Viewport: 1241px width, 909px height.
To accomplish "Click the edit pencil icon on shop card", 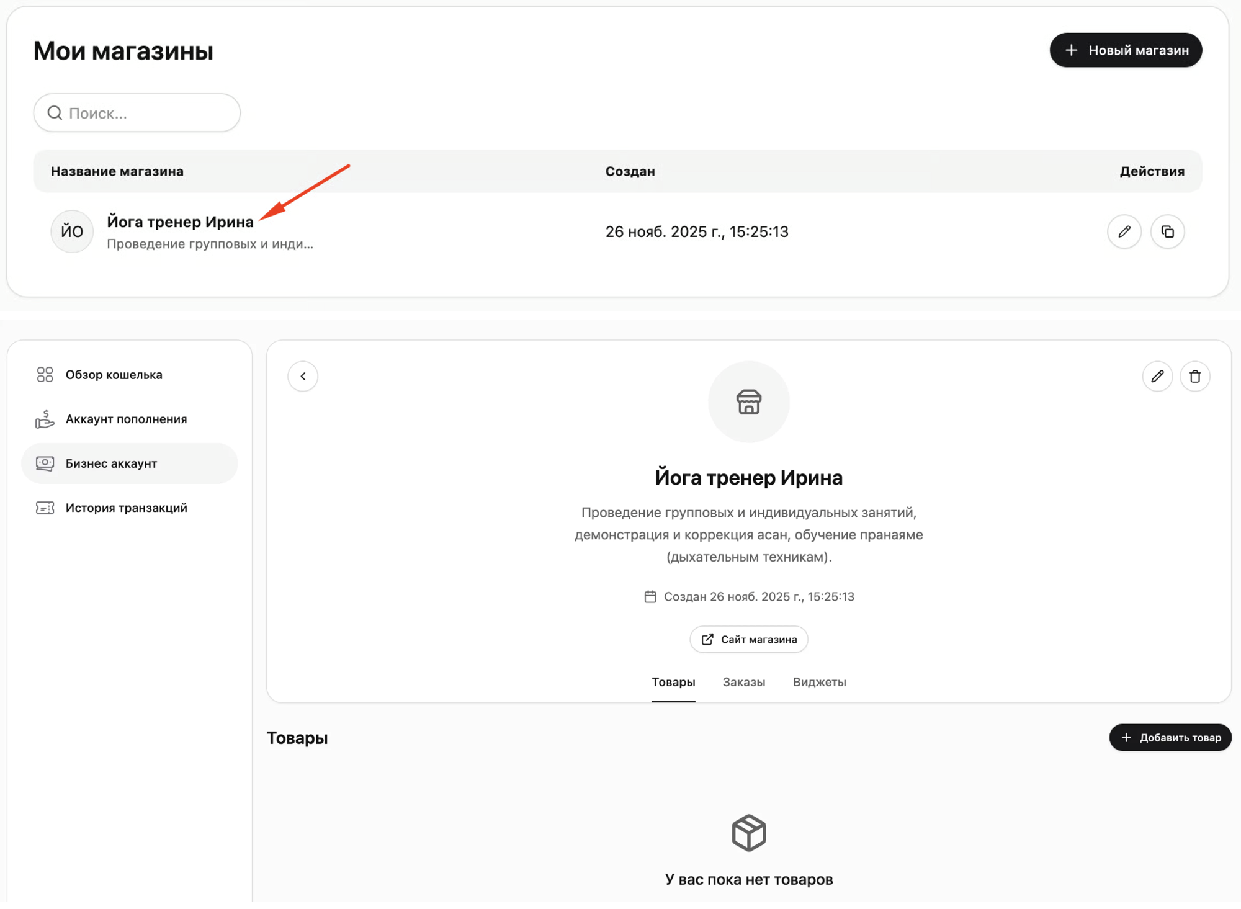I will [1157, 376].
